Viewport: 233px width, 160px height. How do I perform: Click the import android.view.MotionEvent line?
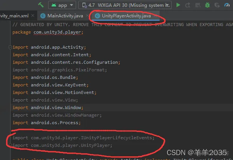[x=54, y=92]
